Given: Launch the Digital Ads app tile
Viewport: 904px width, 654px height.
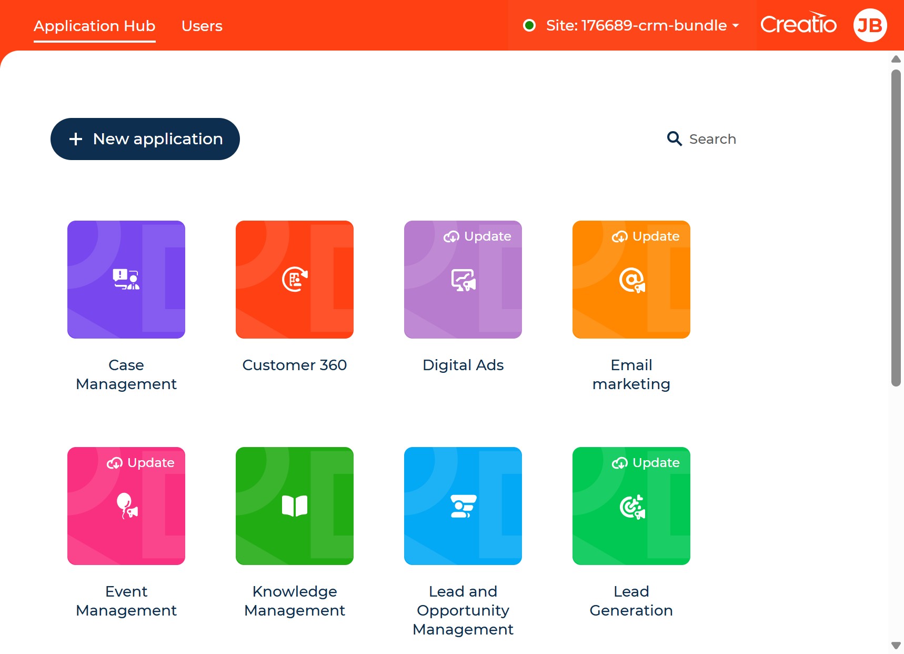Looking at the screenshot, I should click(x=463, y=280).
